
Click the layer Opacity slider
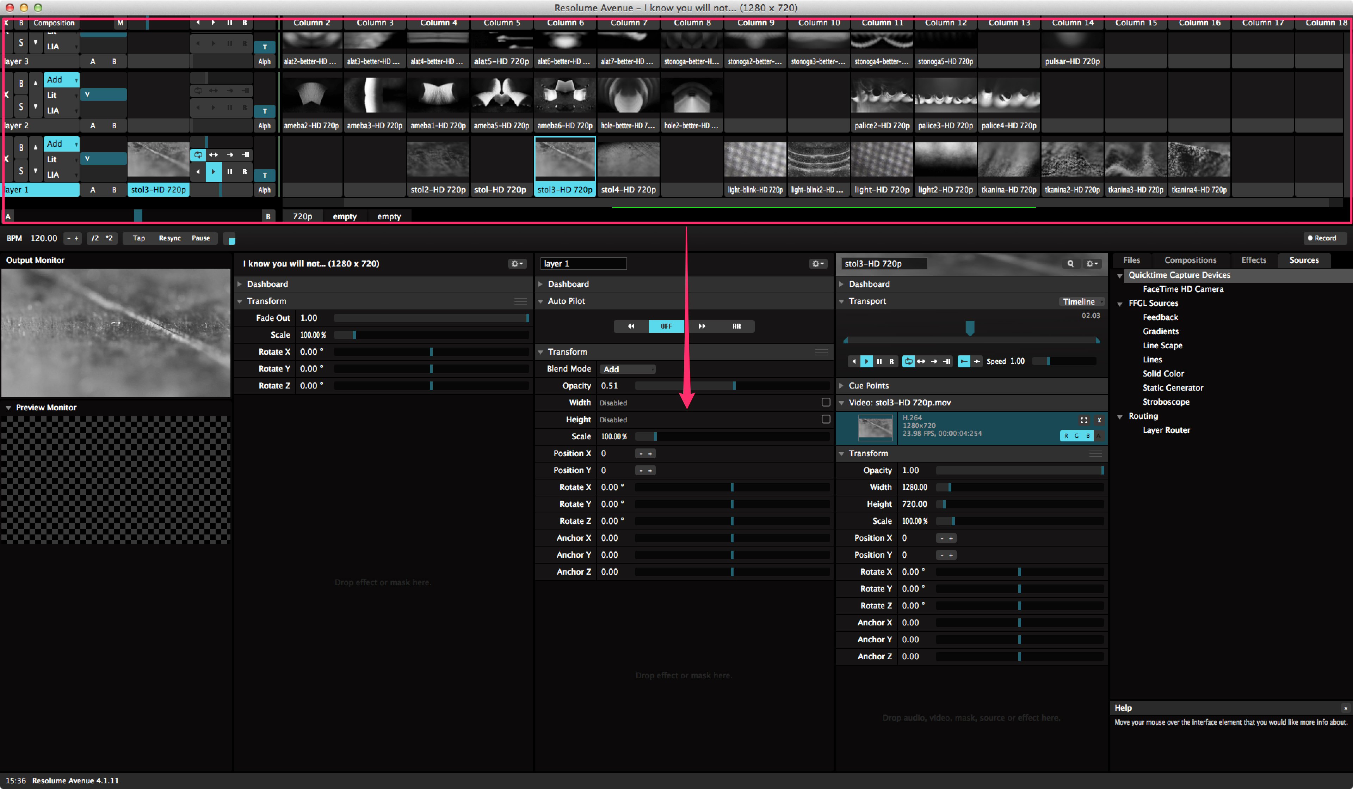(x=732, y=386)
